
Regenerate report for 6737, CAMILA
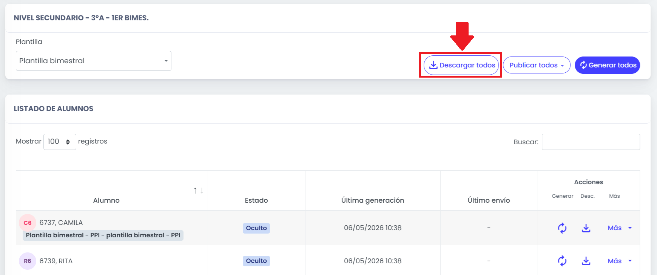coord(562,228)
